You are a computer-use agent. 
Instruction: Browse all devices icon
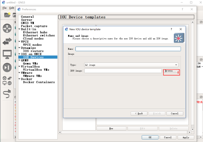click(7, 80)
